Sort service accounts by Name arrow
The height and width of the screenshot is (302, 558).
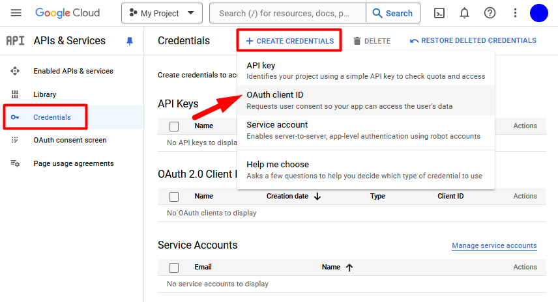coord(349,268)
